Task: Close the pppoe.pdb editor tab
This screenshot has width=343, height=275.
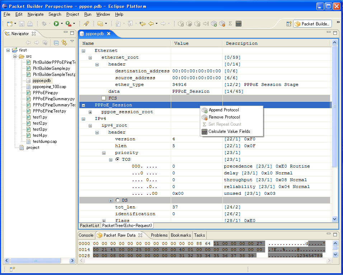Action: point(109,34)
